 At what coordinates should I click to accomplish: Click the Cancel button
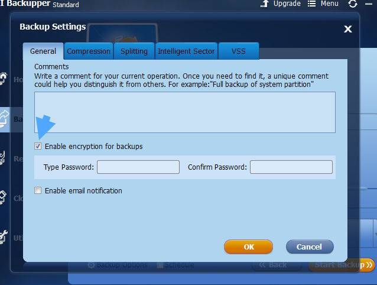coord(310,247)
